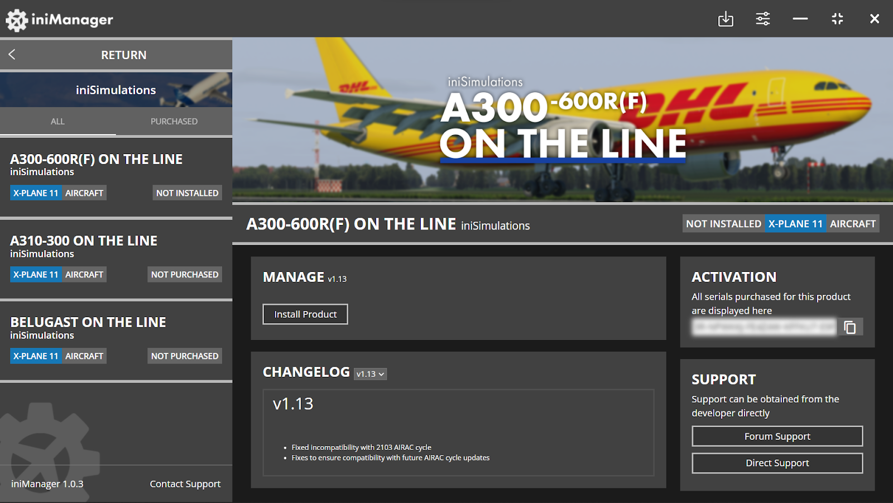Minimize the iniManager window
893x503 pixels.
[800, 19]
